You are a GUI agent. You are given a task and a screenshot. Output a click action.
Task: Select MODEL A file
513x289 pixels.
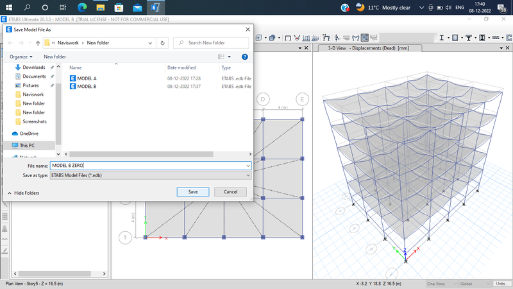pos(87,78)
